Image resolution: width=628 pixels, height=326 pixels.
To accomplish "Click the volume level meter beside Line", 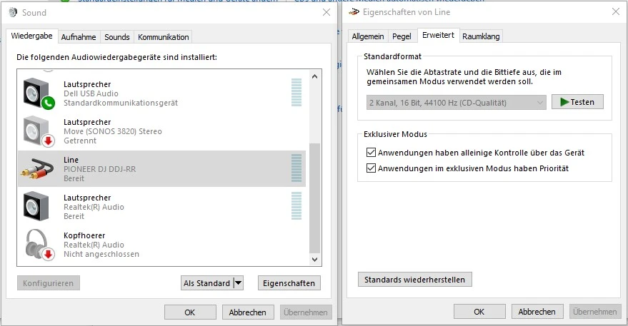I will (296, 168).
